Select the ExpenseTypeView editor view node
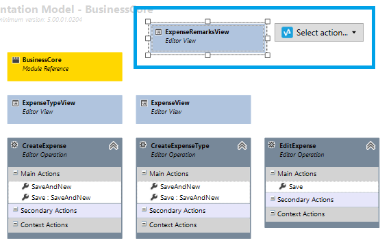 (x=65, y=109)
